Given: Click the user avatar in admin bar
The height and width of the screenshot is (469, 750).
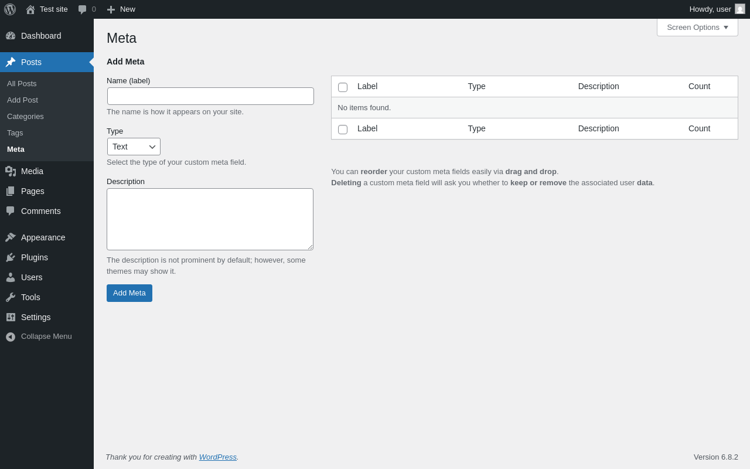Looking at the screenshot, I should (740, 9).
